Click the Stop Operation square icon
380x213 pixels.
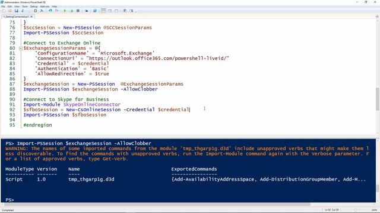(x=78, y=11)
